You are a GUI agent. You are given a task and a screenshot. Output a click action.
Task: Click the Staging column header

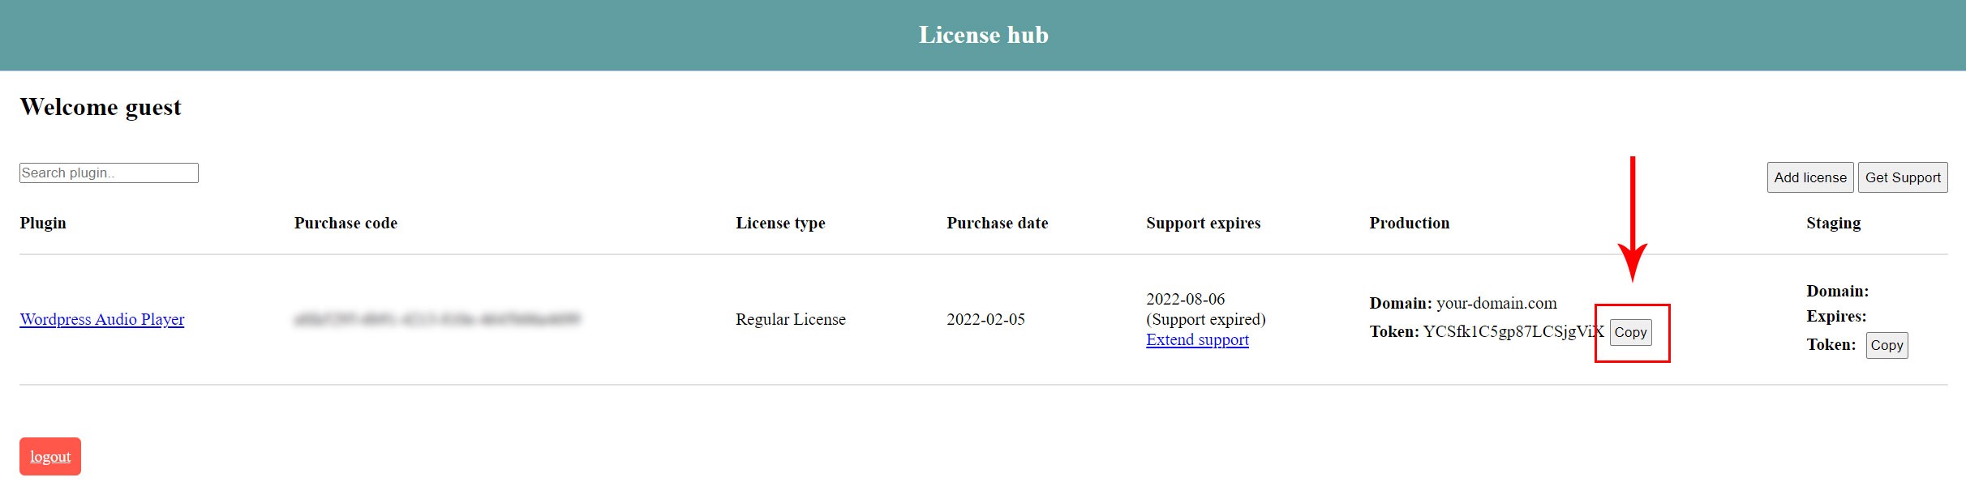1833,223
